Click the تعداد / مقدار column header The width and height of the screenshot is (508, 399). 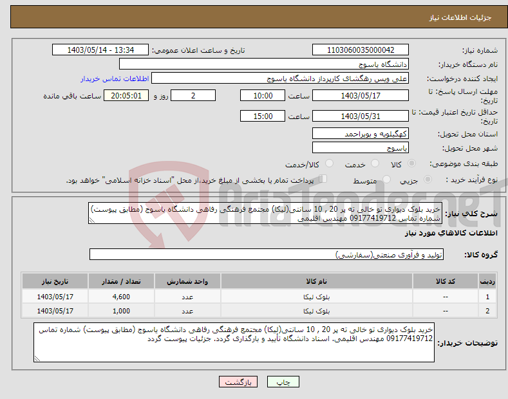[121, 281]
